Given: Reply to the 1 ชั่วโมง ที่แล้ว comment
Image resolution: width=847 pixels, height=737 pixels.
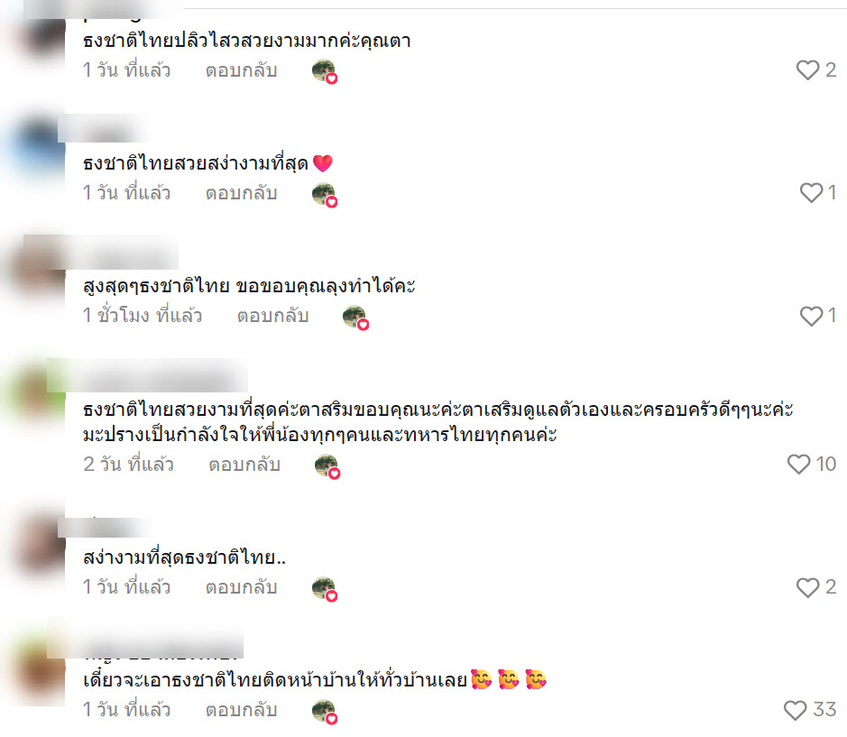Looking at the screenshot, I should [272, 316].
